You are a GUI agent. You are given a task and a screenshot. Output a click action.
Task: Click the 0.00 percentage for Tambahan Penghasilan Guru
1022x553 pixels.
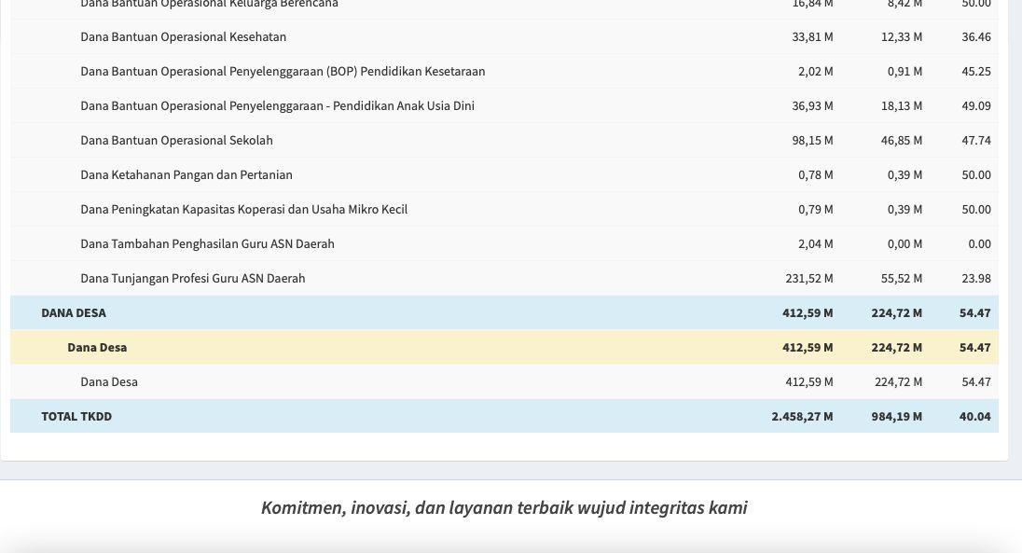(x=979, y=244)
